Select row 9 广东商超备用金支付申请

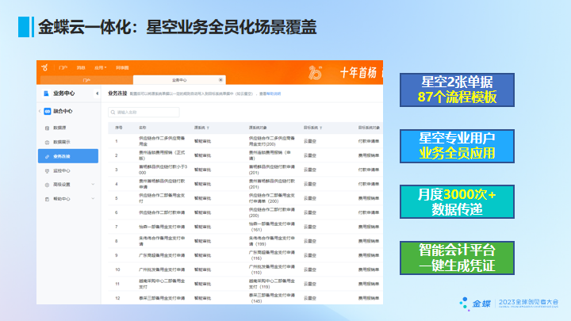pyautogui.click(x=245, y=255)
